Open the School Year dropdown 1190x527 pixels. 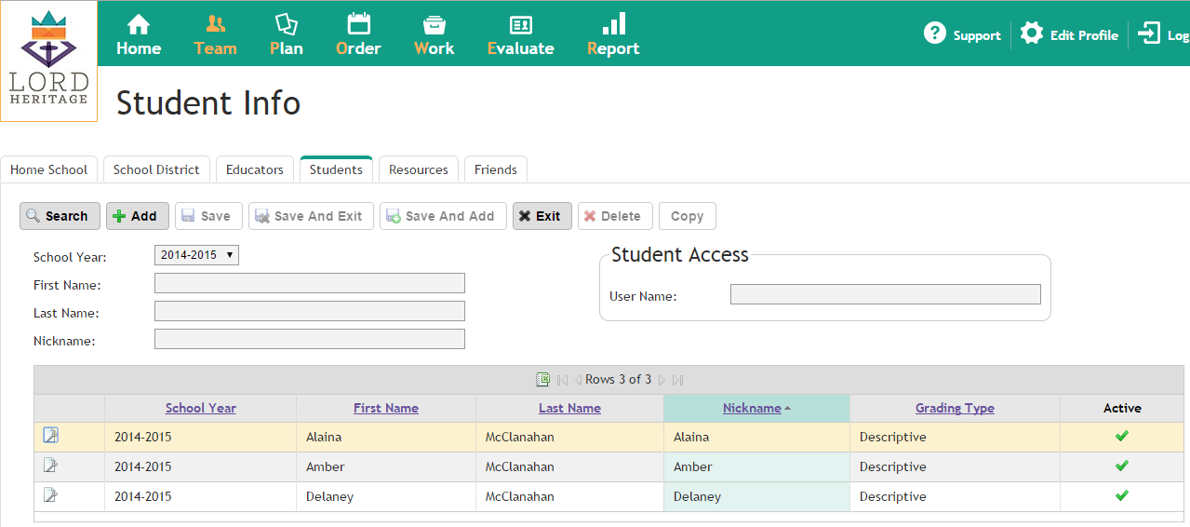tap(196, 255)
